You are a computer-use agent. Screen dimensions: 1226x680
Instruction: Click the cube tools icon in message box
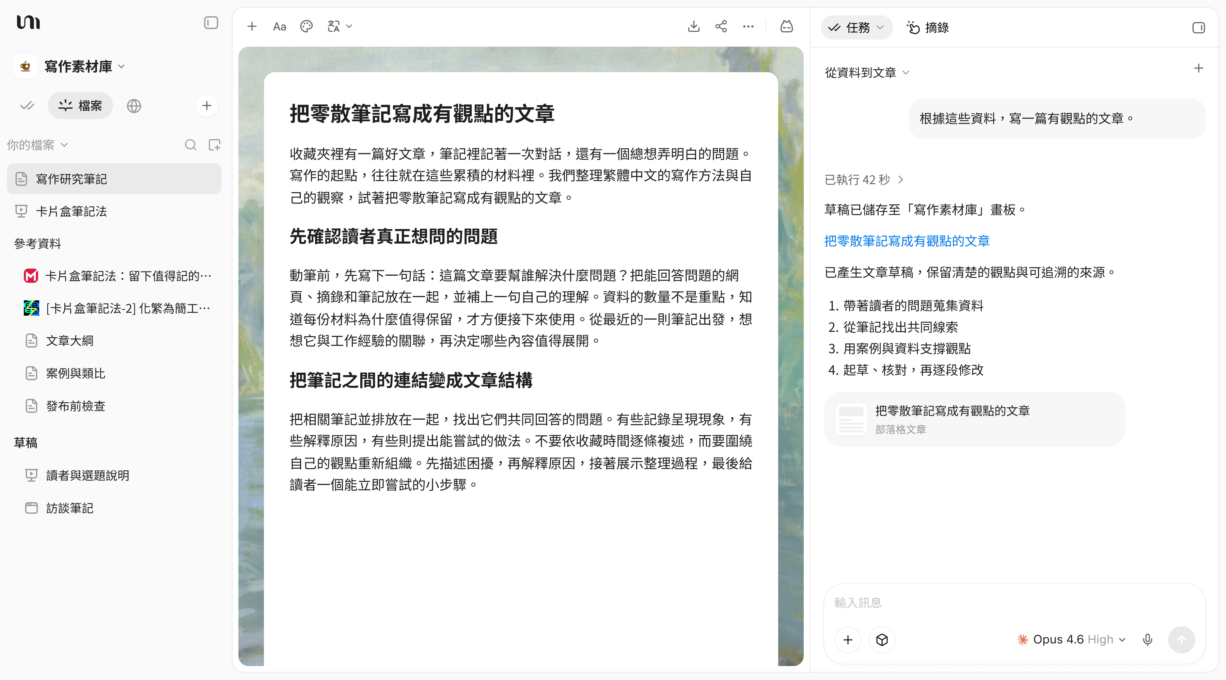[x=882, y=640]
